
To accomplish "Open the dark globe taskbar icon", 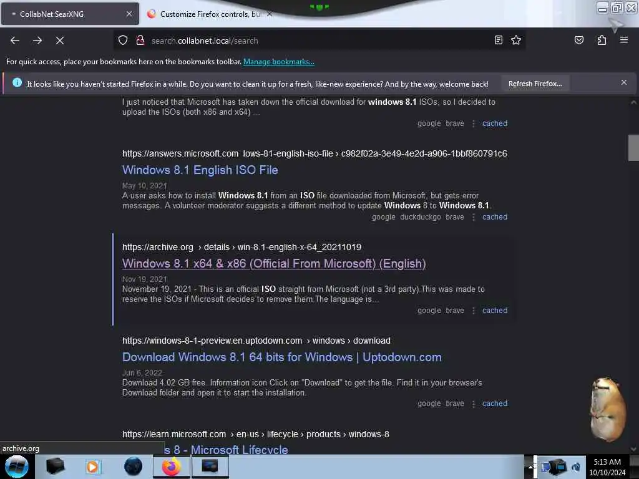I will 133,467.
